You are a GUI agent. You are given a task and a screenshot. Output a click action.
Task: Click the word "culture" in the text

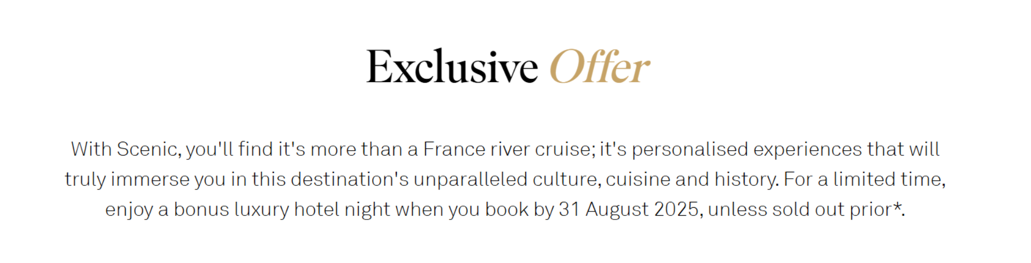click(565, 179)
